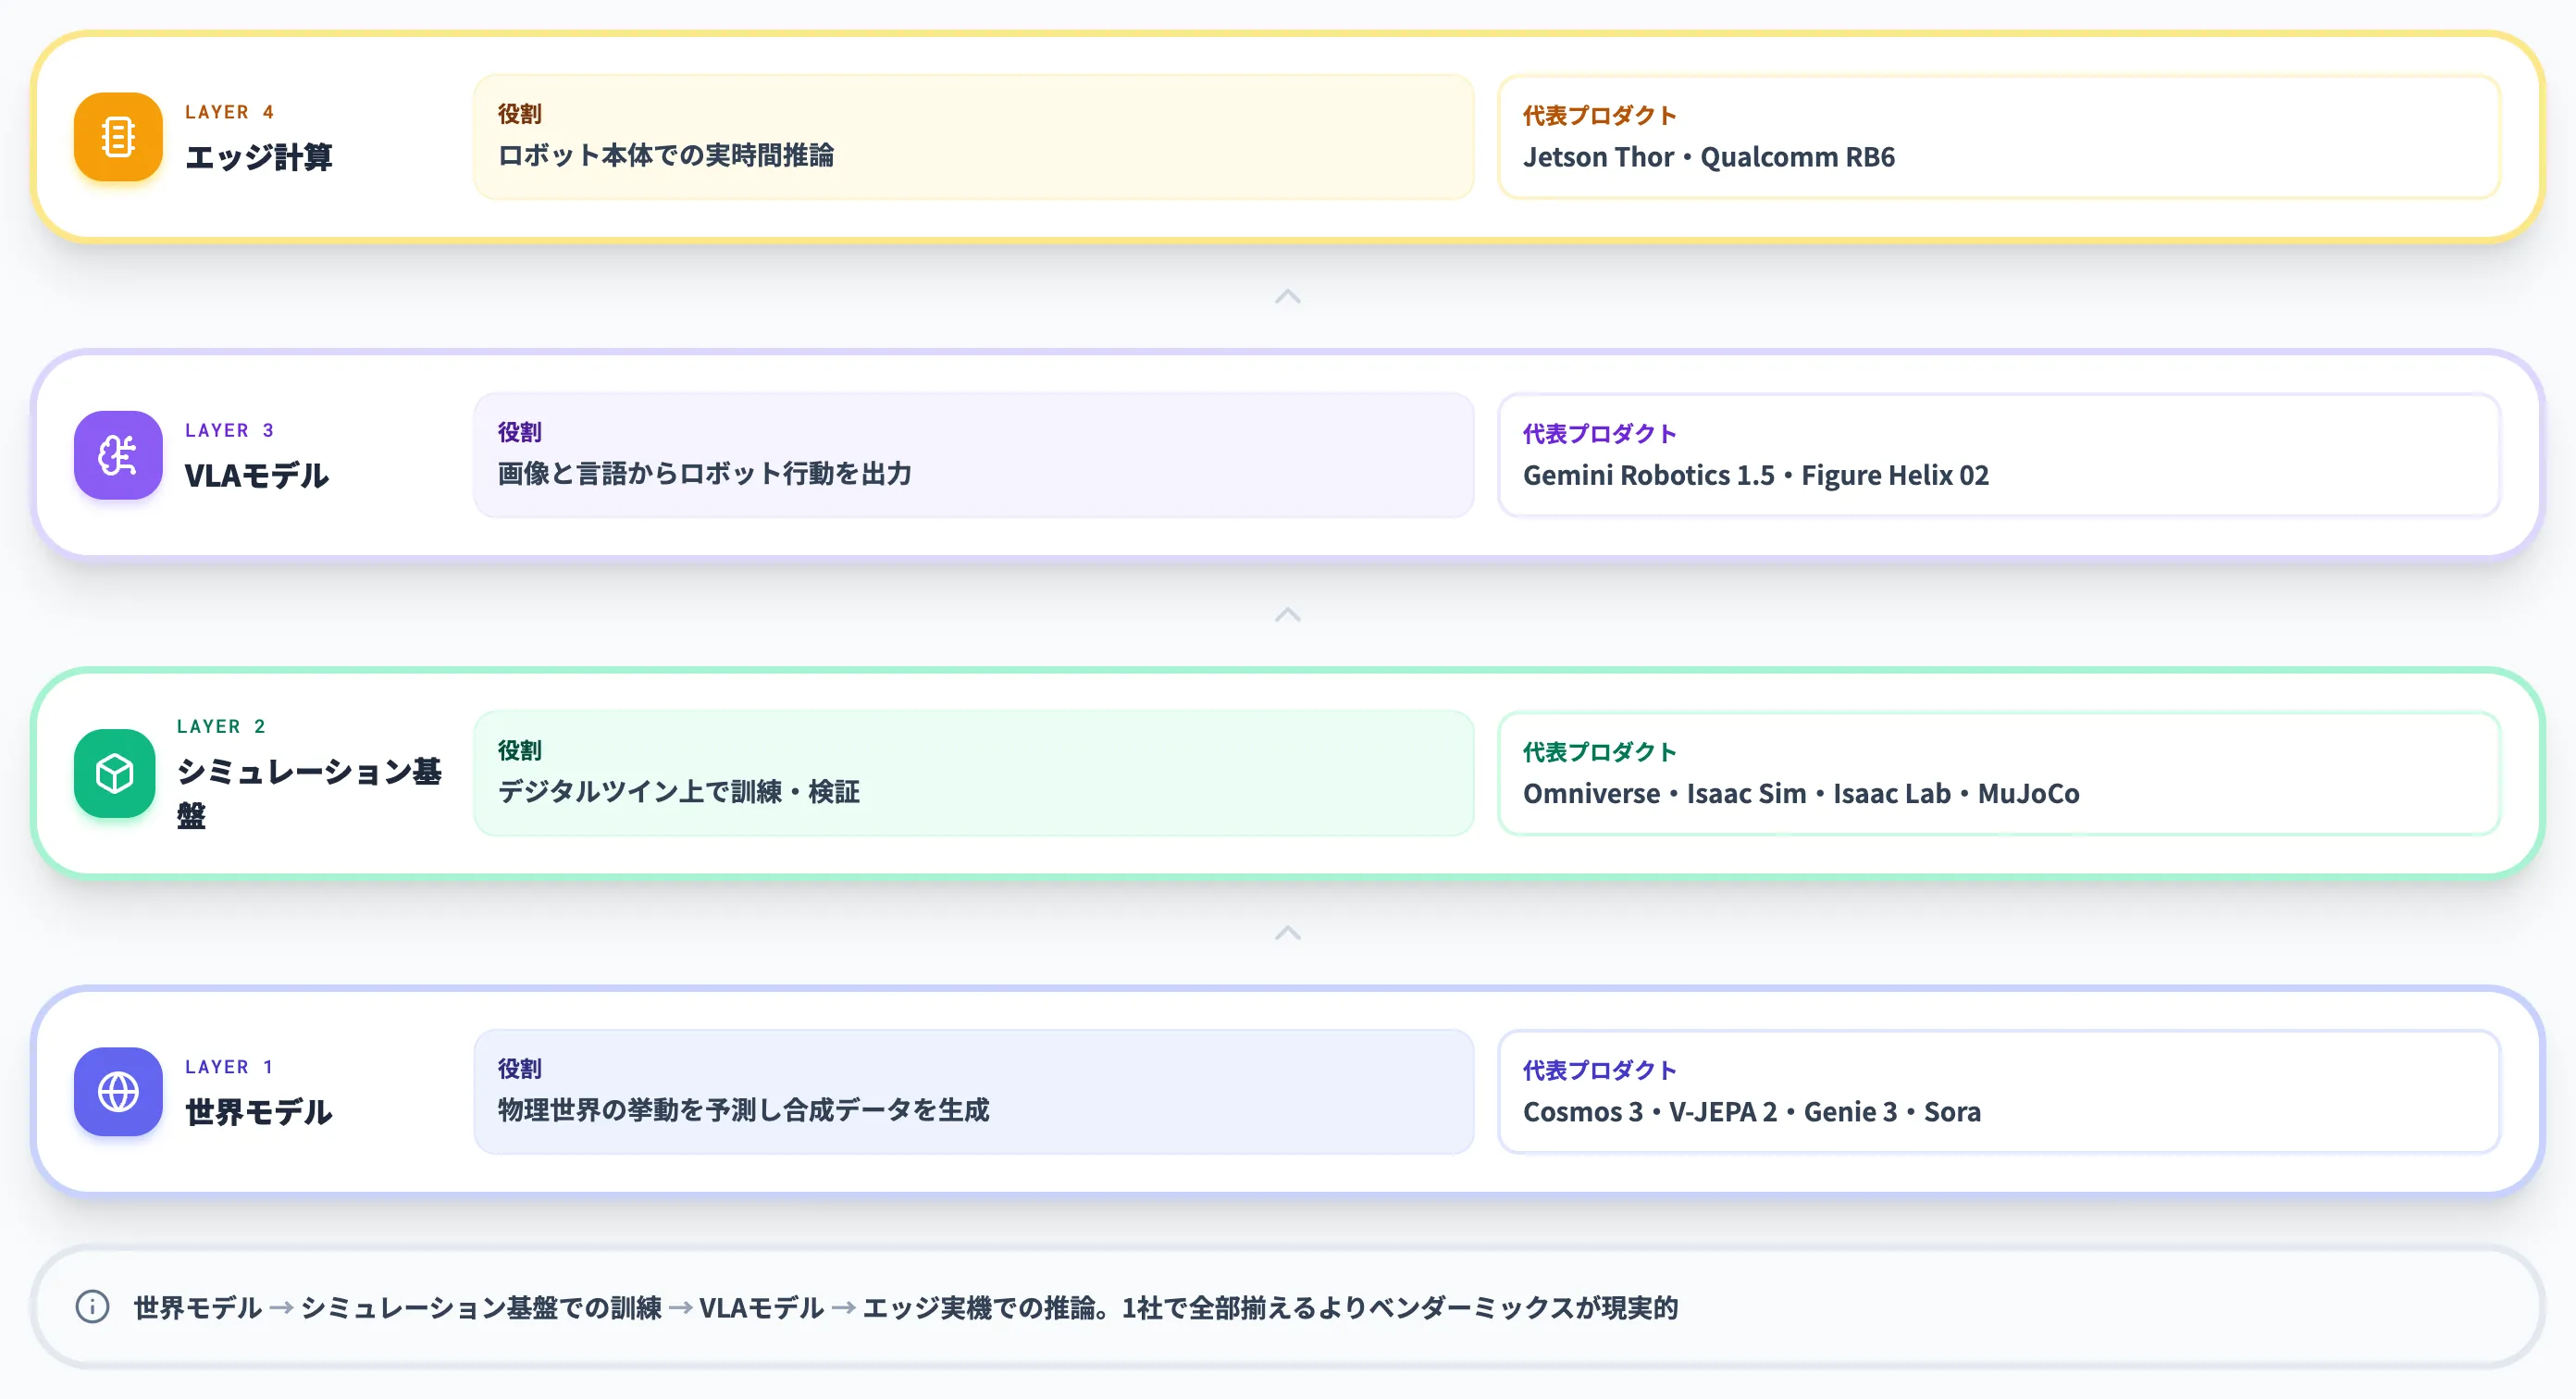Click the green cube icon for シミュレーション基盤

click(x=115, y=773)
